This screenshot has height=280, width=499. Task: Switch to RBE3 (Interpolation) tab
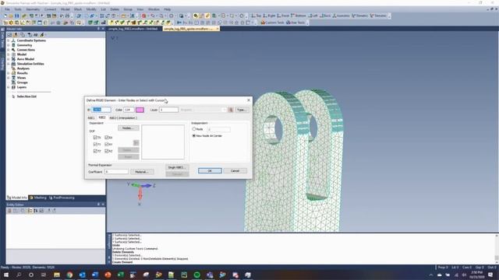click(123, 117)
